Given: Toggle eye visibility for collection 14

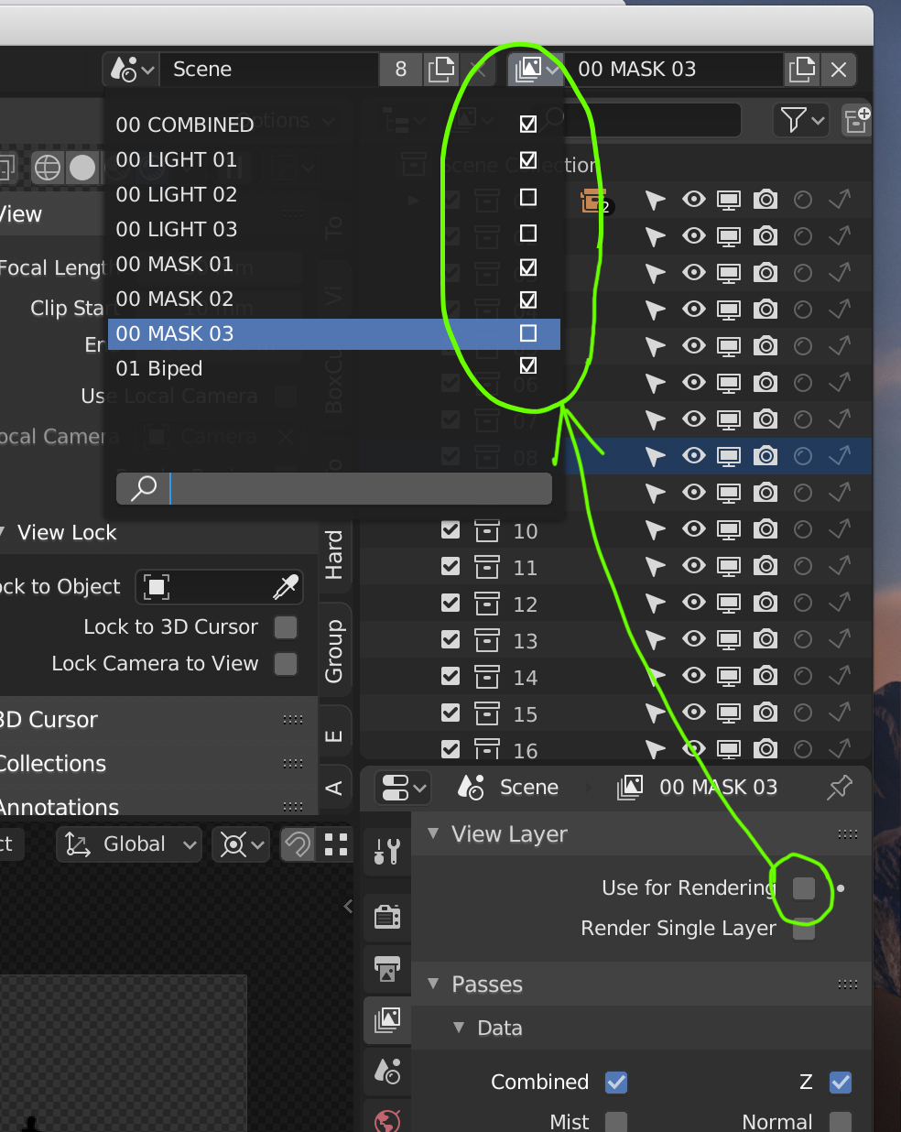Looking at the screenshot, I should pyautogui.click(x=693, y=676).
